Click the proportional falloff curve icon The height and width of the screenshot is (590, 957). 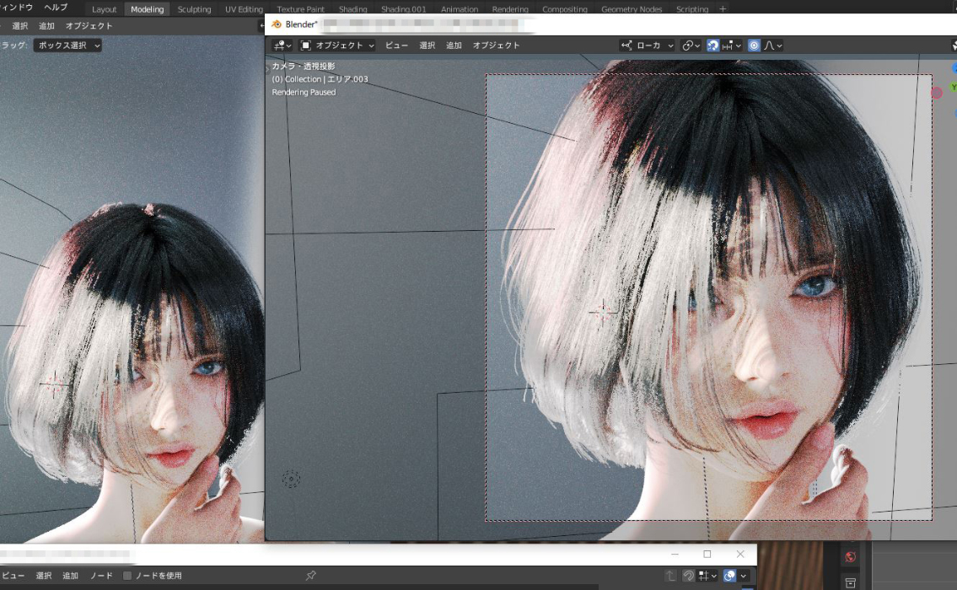pos(770,46)
